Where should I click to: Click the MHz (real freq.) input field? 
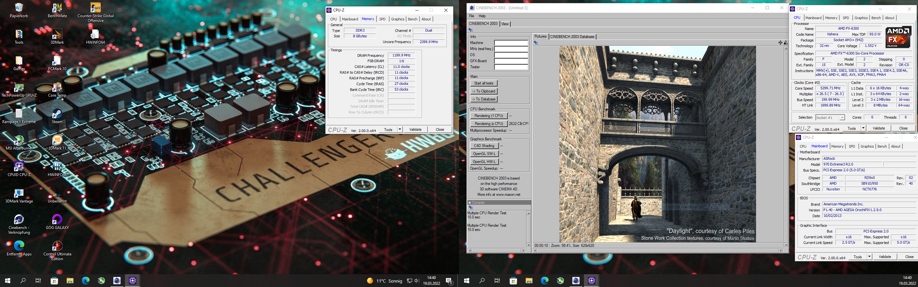[511, 49]
